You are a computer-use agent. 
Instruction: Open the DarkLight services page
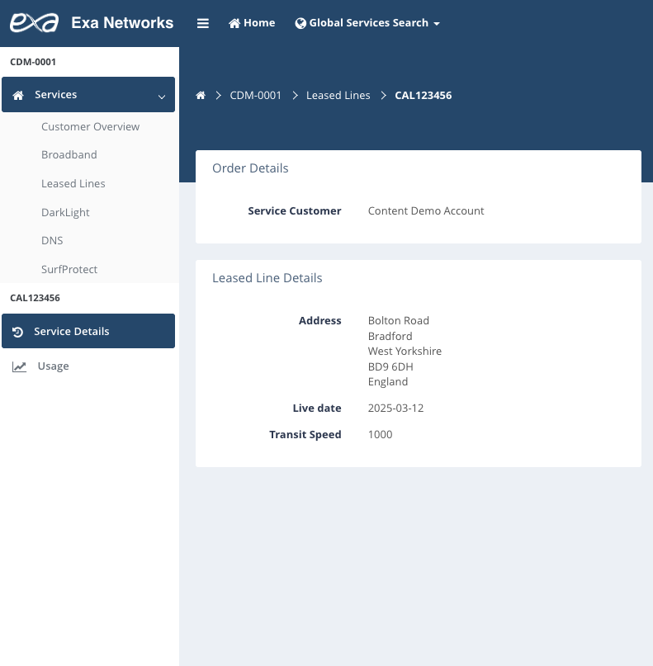(65, 213)
